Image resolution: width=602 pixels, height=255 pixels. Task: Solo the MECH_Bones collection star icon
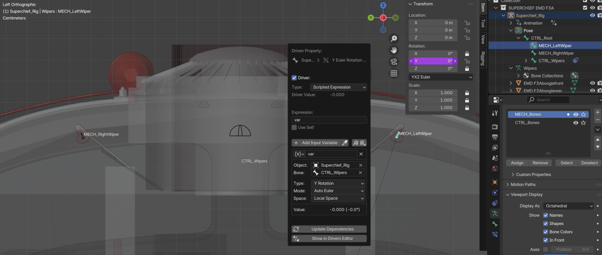pos(584,115)
